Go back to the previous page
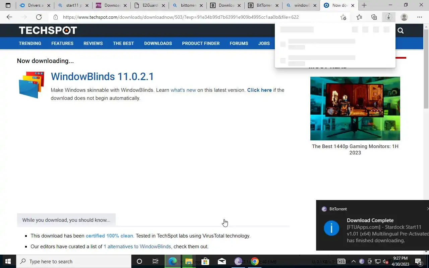This screenshot has width=429, height=268. coord(9,17)
